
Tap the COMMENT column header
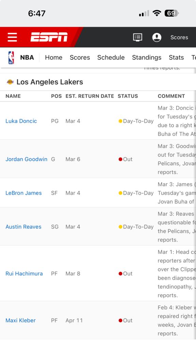point(171,96)
